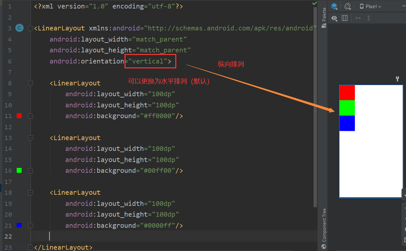Click the fold end marker on line 11

click(x=30, y=116)
